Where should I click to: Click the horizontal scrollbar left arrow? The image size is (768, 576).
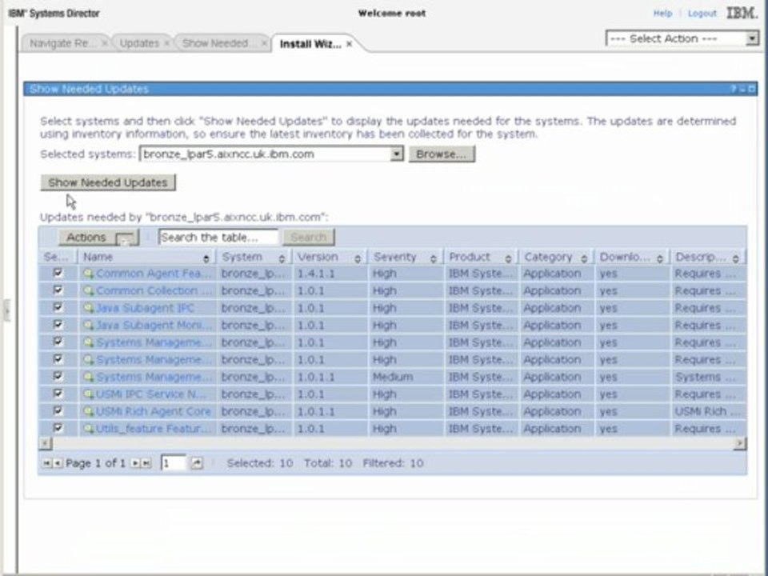pyautogui.click(x=45, y=443)
